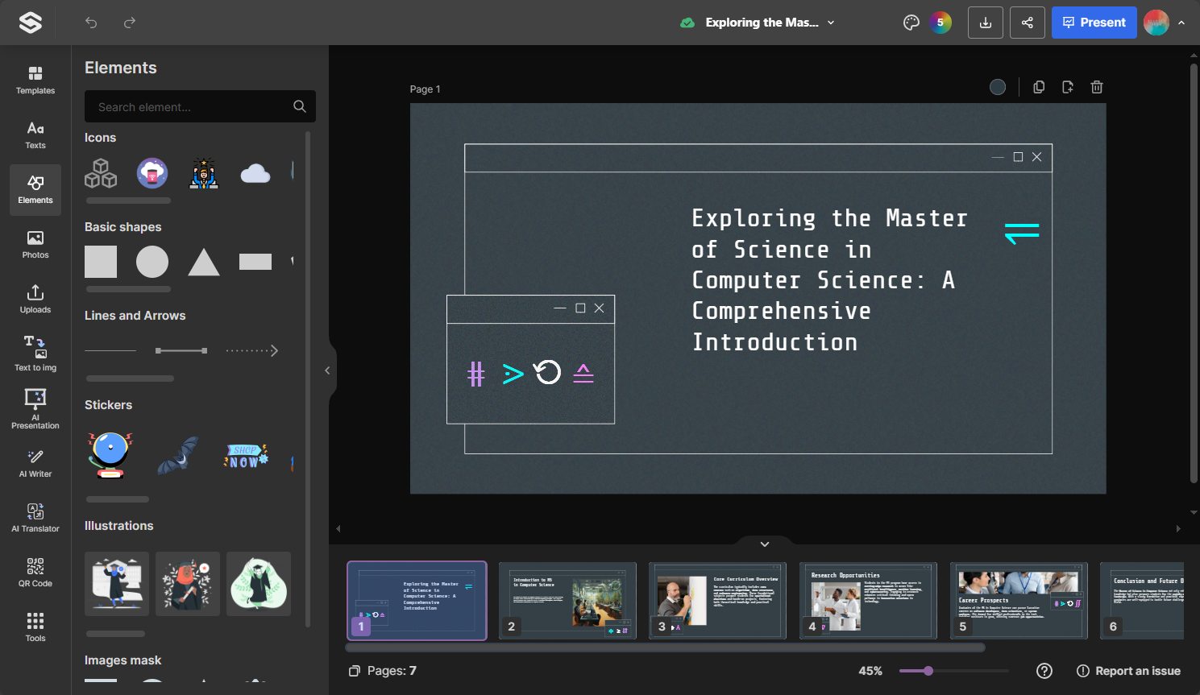Open the AI Presentation tool
Viewport: 1200px width, 695px height.
pos(35,409)
